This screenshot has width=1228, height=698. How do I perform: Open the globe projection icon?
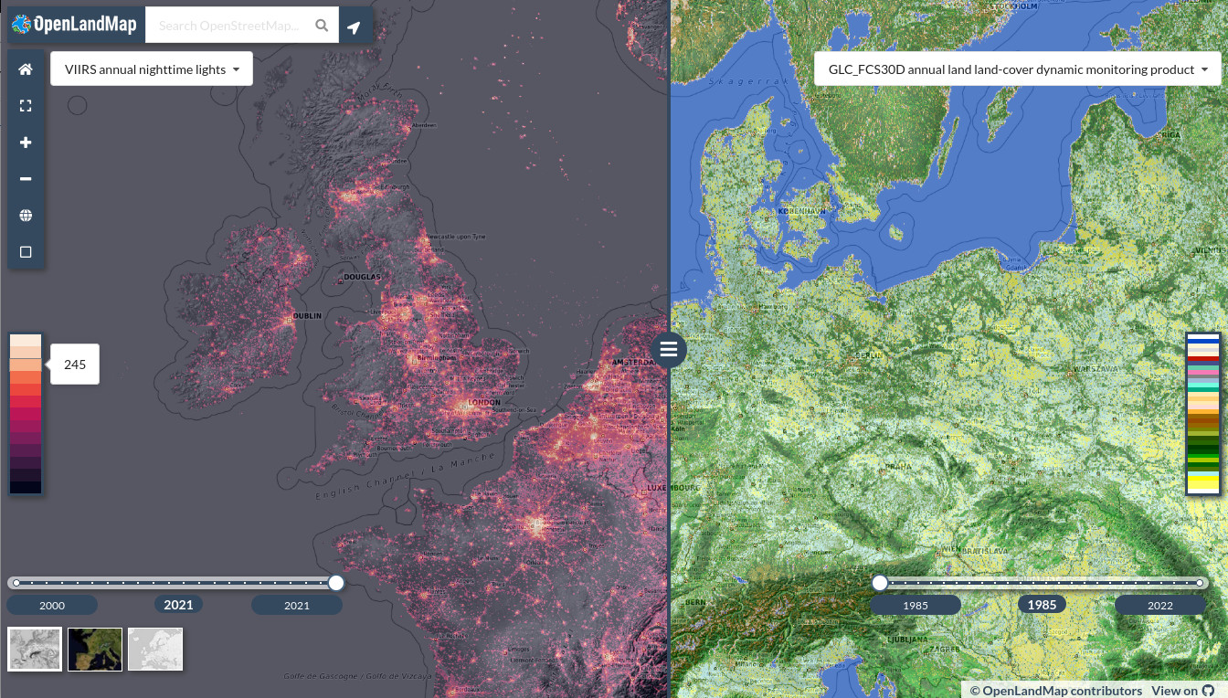(25, 215)
